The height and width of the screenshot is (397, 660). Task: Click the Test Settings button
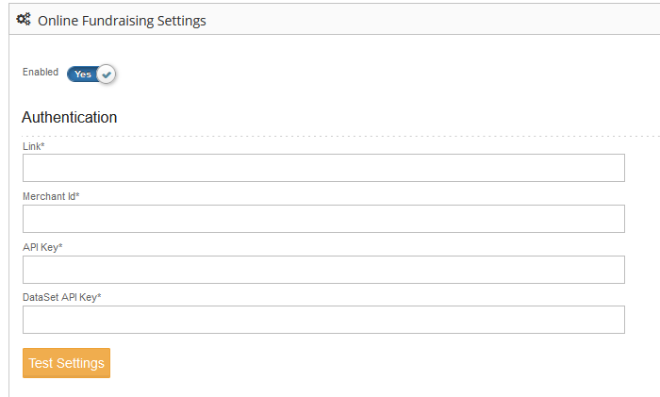(67, 363)
